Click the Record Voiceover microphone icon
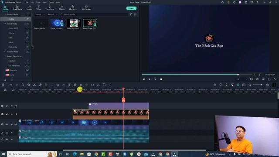The image size is (279, 157). 226,85
